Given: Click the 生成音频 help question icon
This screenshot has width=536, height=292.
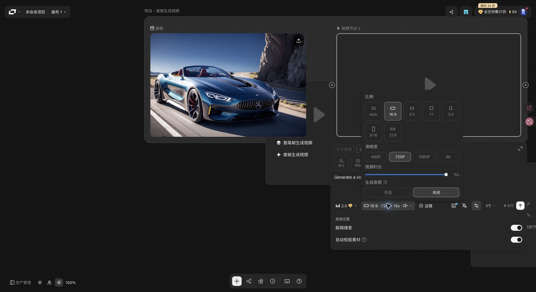Looking at the screenshot, I should point(385,182).
